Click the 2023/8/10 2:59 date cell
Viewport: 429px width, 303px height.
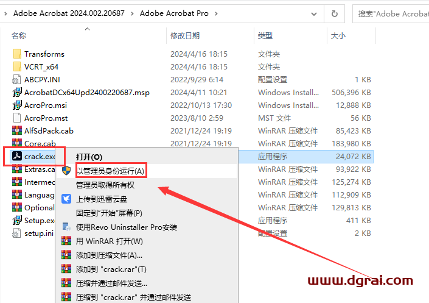click(x=197, y=118)
